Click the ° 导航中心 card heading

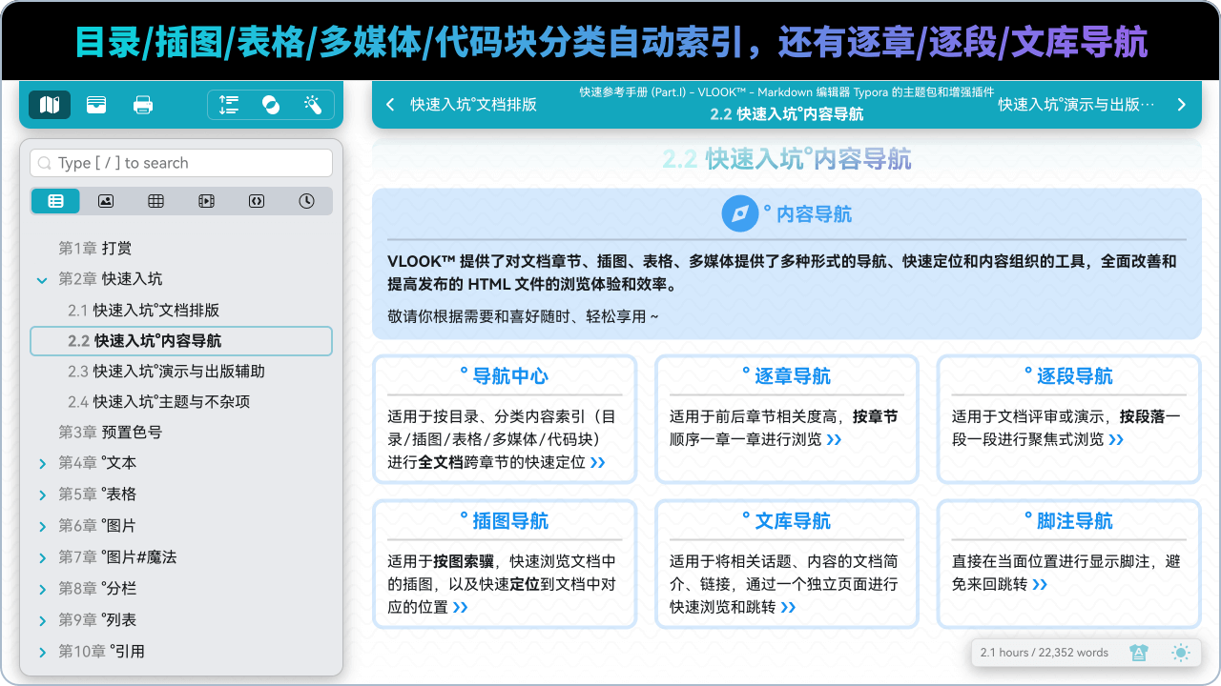[504, 376]
